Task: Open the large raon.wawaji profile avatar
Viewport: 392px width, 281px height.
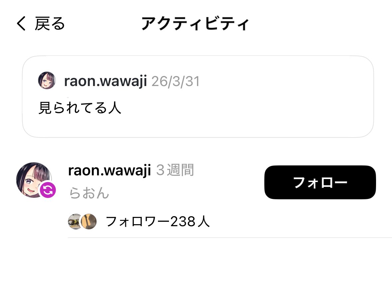Action: click(x=34, y=180)
